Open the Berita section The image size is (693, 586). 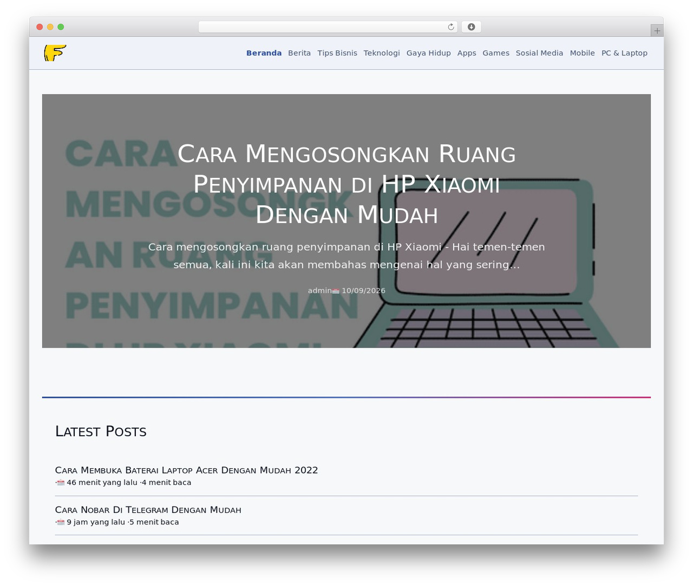coord(299,53)
